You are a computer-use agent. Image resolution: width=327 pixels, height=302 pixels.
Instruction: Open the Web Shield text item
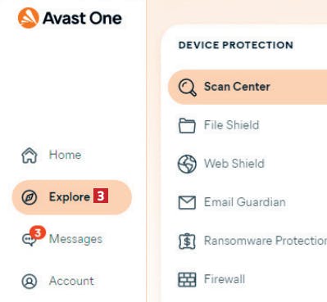(x=234, y=164)
